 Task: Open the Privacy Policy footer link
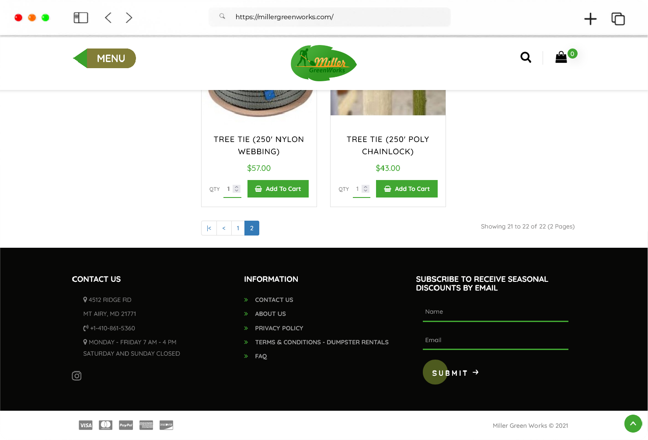(x=279, y=328)
